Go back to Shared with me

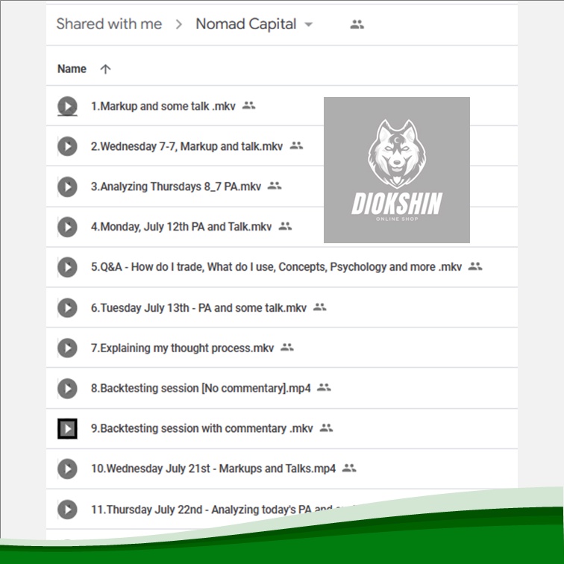(x=109, y=24)
